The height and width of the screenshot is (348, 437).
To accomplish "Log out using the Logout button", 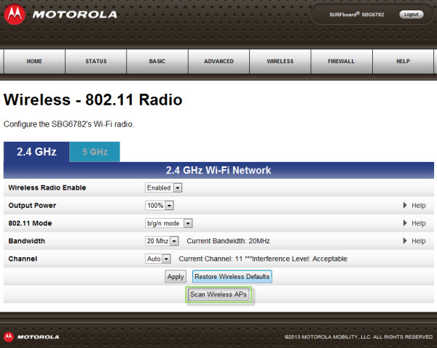I will pos(411,15).
